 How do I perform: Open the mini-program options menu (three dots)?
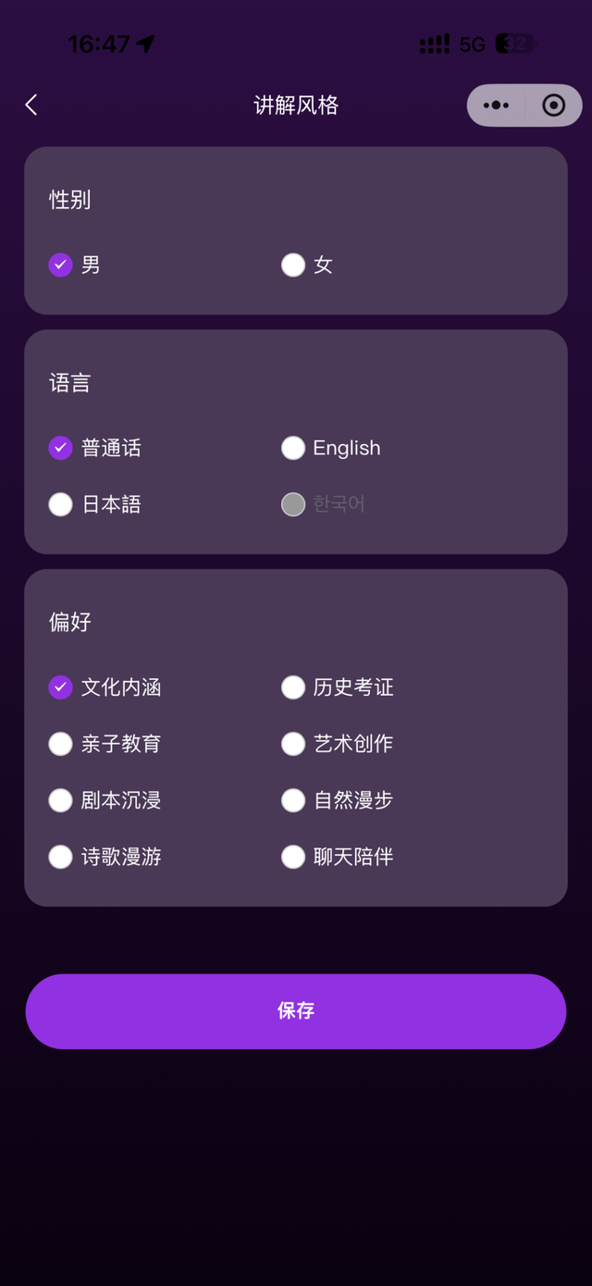coord(497,105)
